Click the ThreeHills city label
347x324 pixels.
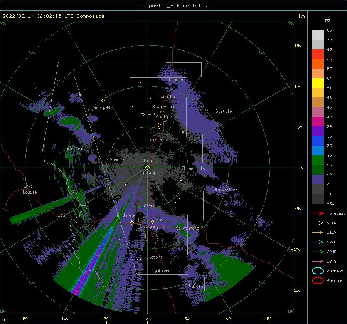click(193, 168)
